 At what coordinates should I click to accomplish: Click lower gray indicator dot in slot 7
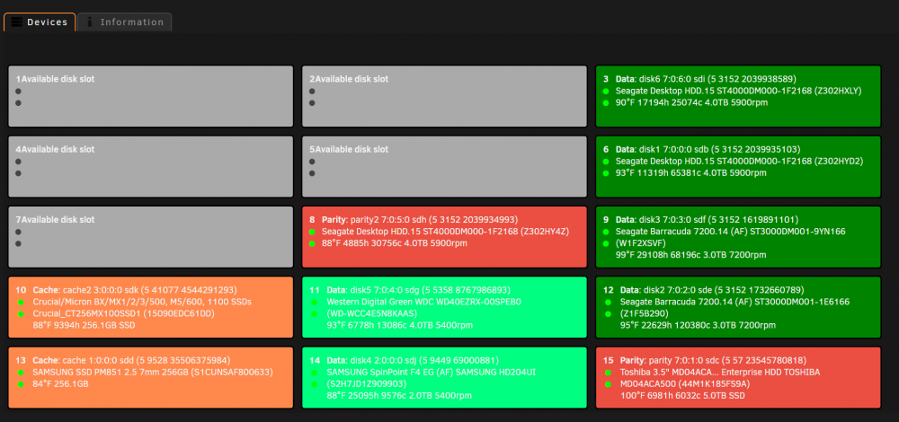[x=18, y=243]
